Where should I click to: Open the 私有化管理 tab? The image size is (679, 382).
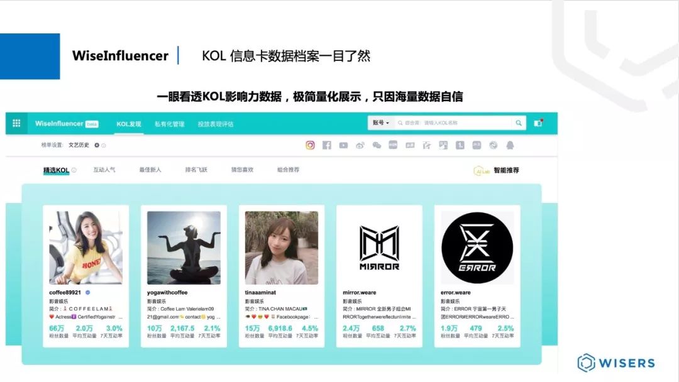(x=169, y=124)
